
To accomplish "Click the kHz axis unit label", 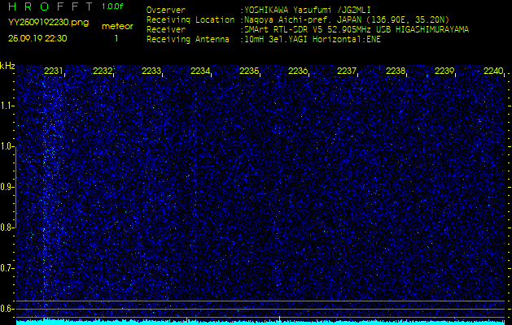I will pos(7,66).
